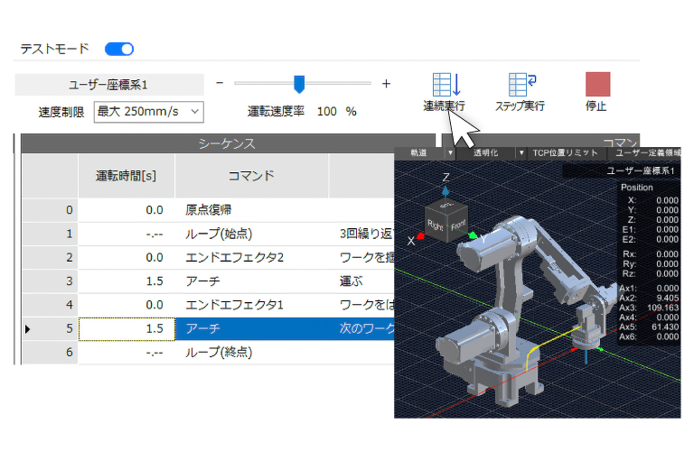Click row header number 0
The width and height of the screenshot is (694, 451).
[x=50, y=210]
